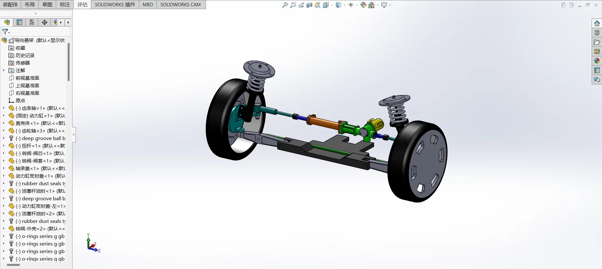Open the SOLIDWORKS Forum task pane
Viewport: 602px width, 269px height.
(x=597, y=80)
